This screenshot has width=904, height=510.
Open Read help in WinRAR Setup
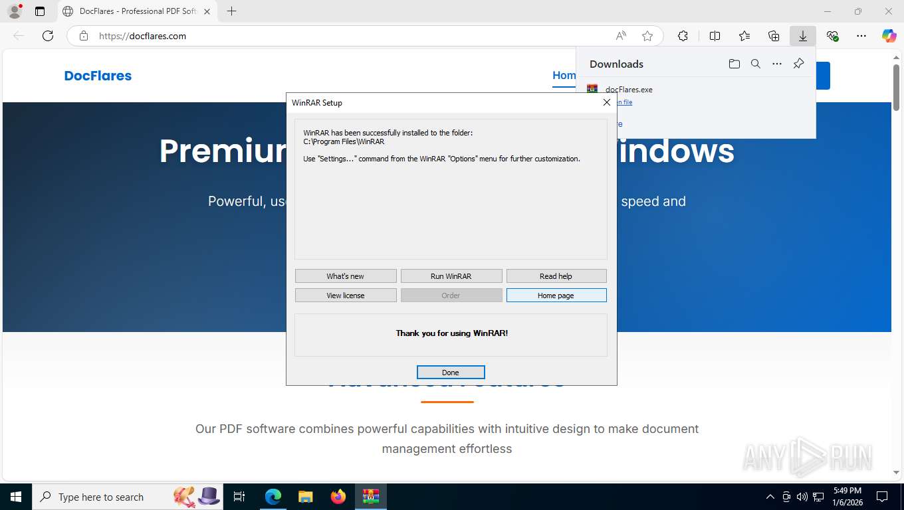coord(556,276)
